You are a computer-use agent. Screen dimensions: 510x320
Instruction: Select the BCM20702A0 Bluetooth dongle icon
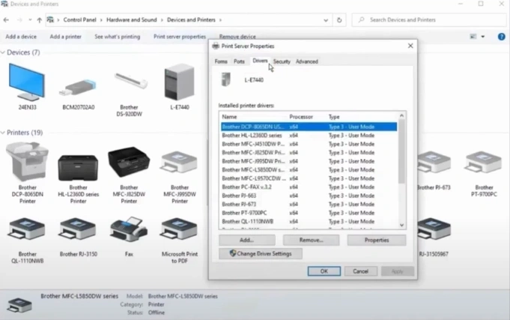click(78, 88)
